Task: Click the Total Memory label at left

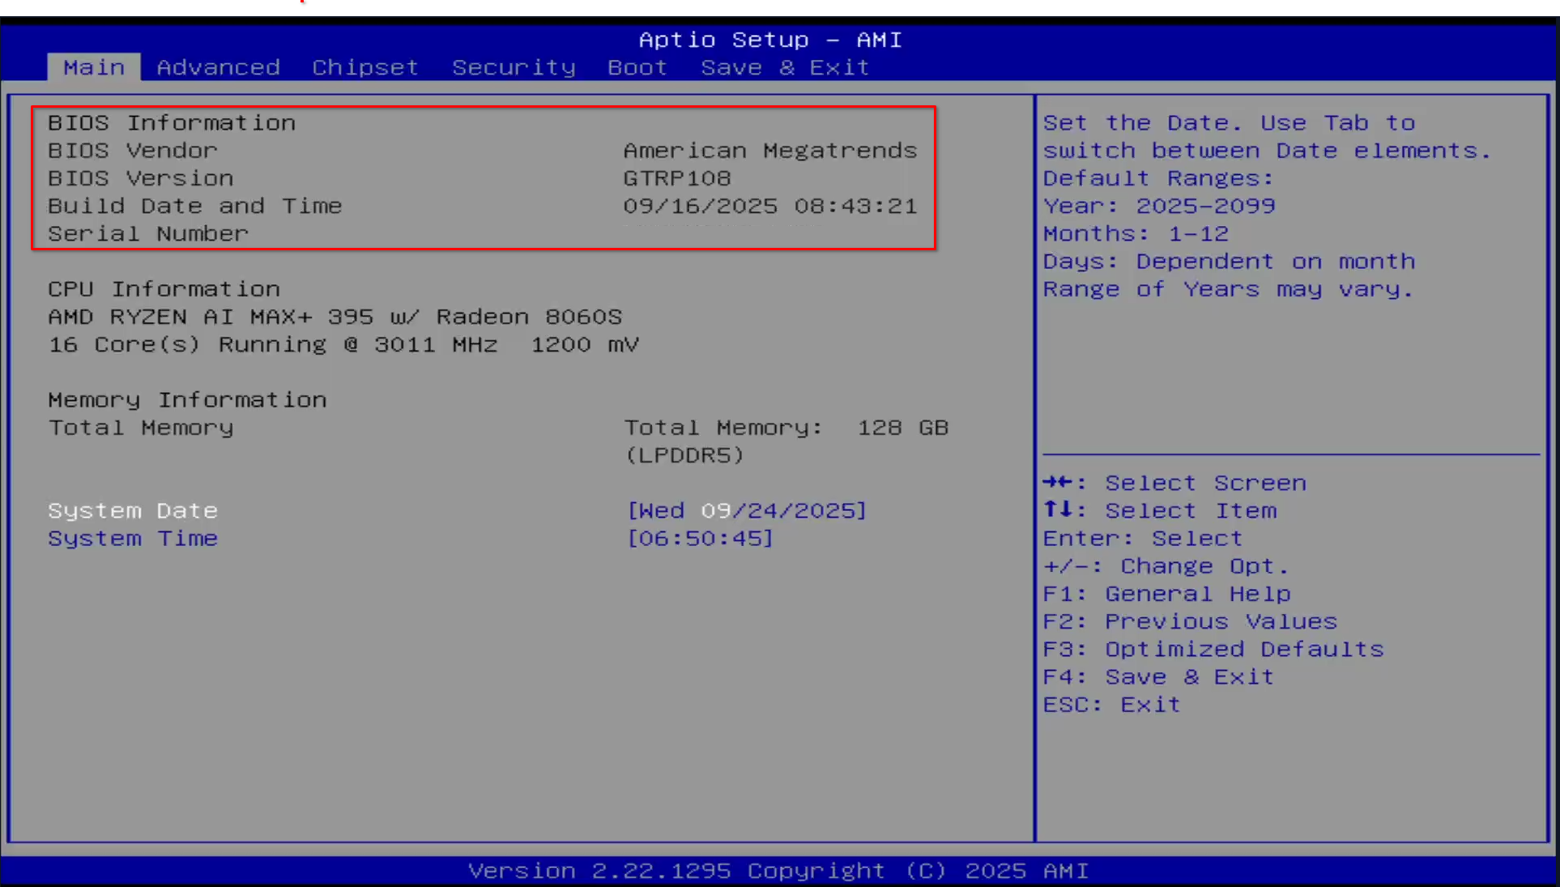Action: [141, 428]
